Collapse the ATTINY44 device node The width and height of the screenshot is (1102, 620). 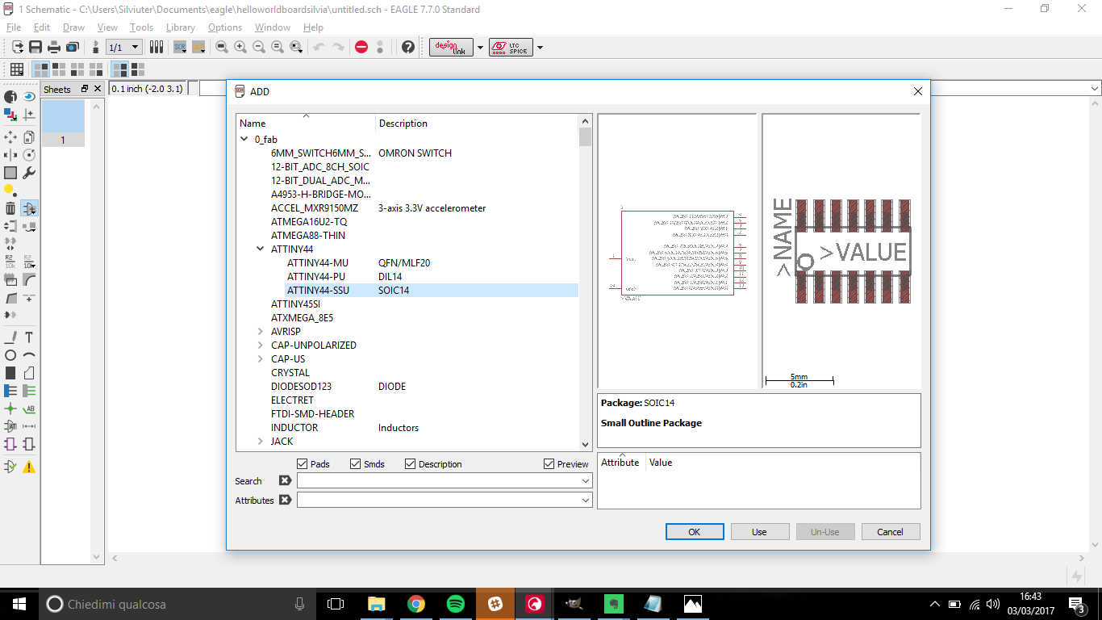(261, 249)
